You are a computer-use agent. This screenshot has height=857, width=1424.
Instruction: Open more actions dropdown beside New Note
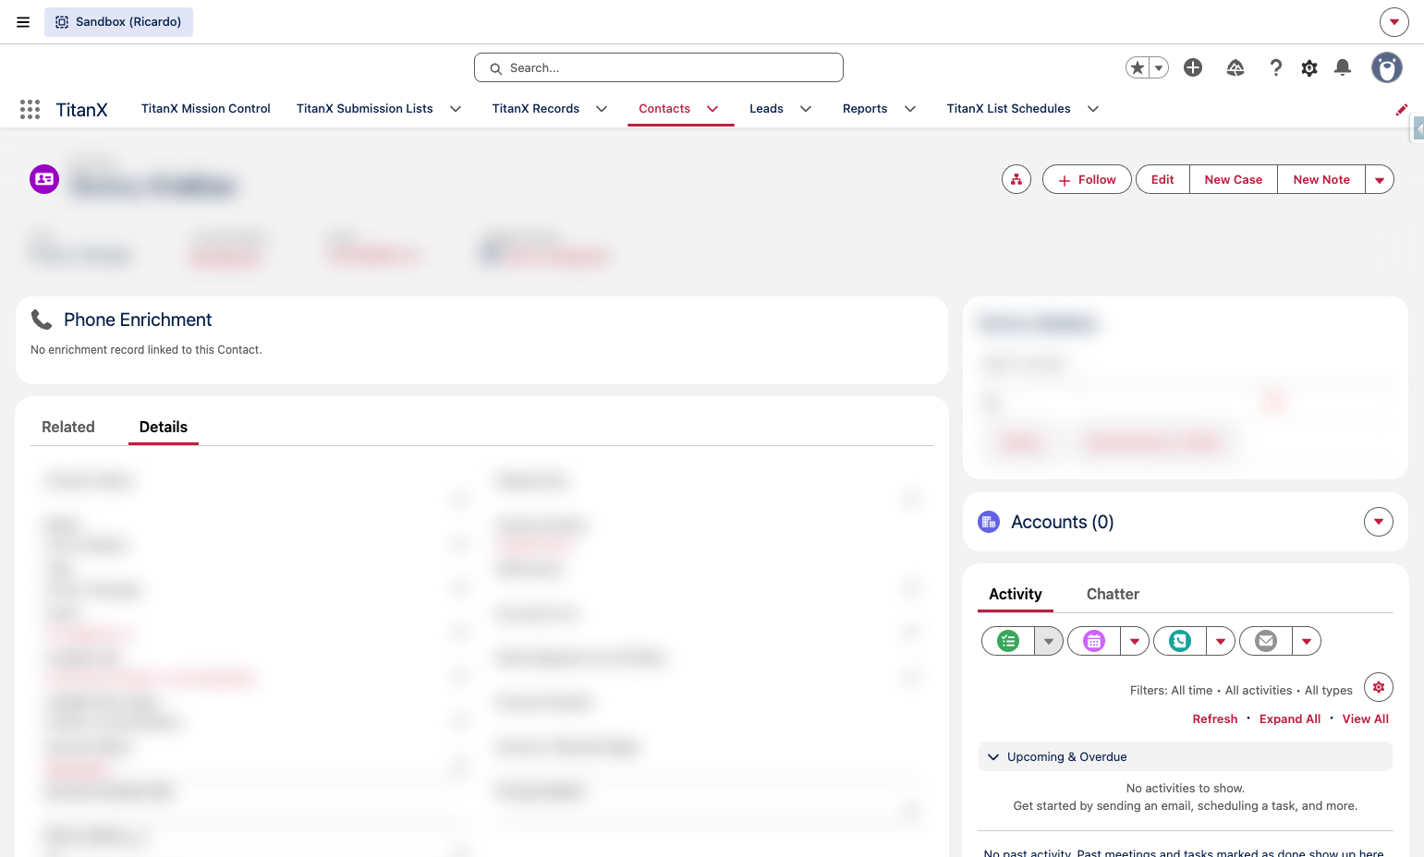1380,179
